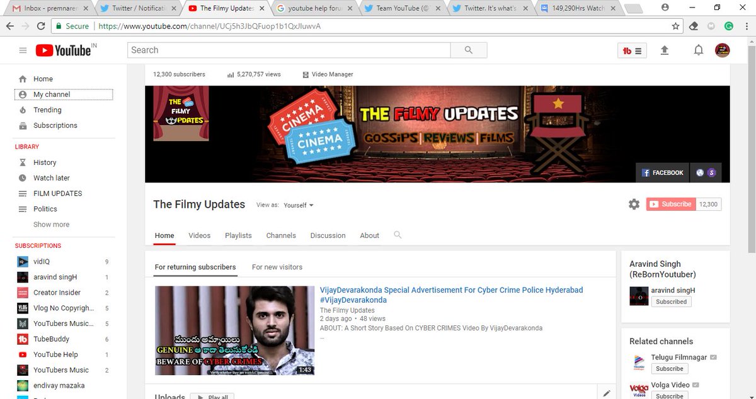Go back in Chrome browser
This screenshot has width=756, height=399.
(x=9, y=26)
